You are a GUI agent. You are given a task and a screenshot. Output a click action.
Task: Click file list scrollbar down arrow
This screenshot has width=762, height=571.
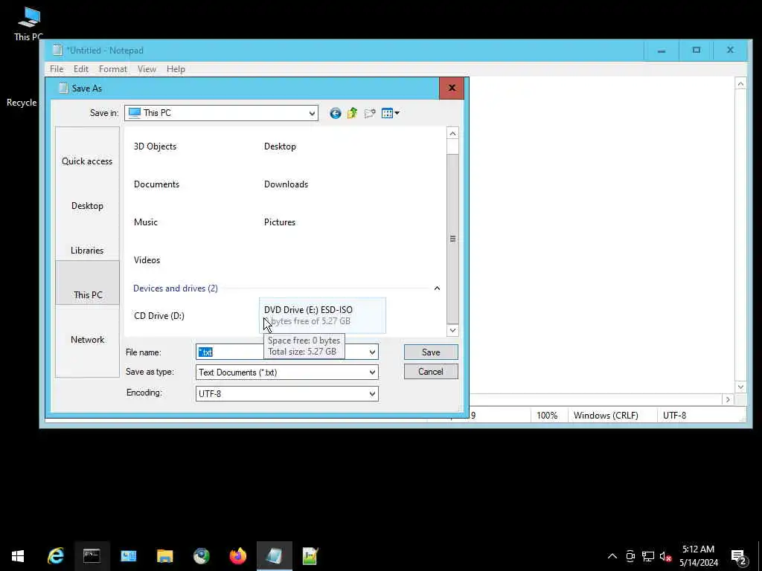click(x=452, y=330)
